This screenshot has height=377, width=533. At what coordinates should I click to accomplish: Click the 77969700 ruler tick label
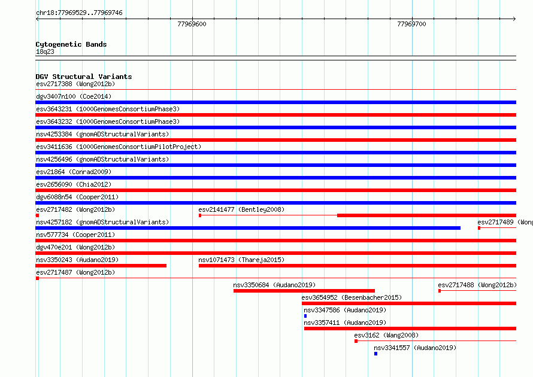click(x=411, y=24)
